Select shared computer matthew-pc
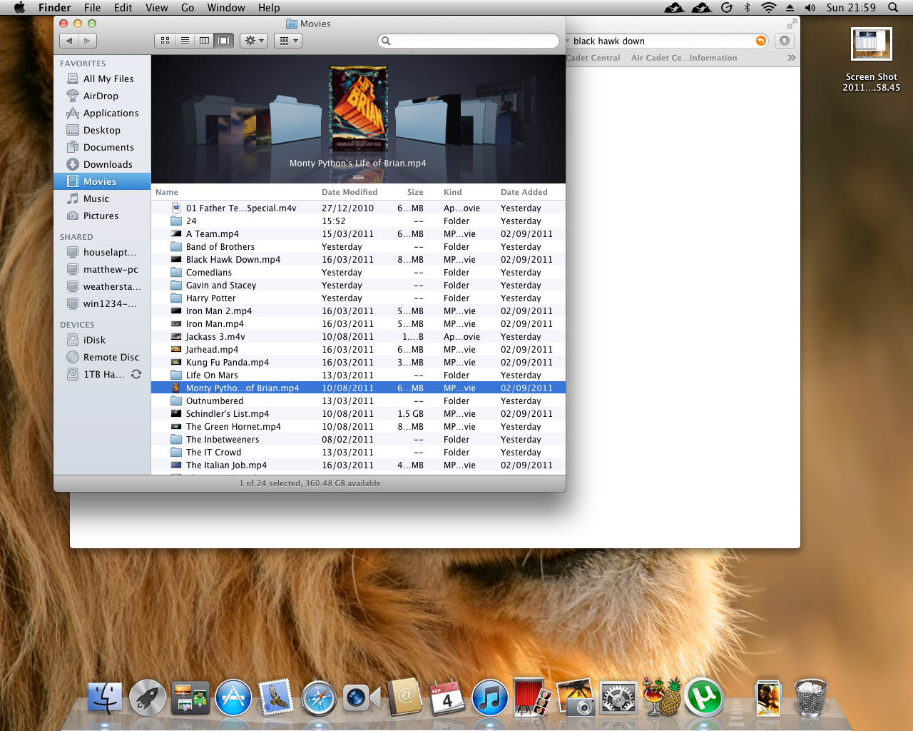The image size is (913, 731). tap(102, 269)
